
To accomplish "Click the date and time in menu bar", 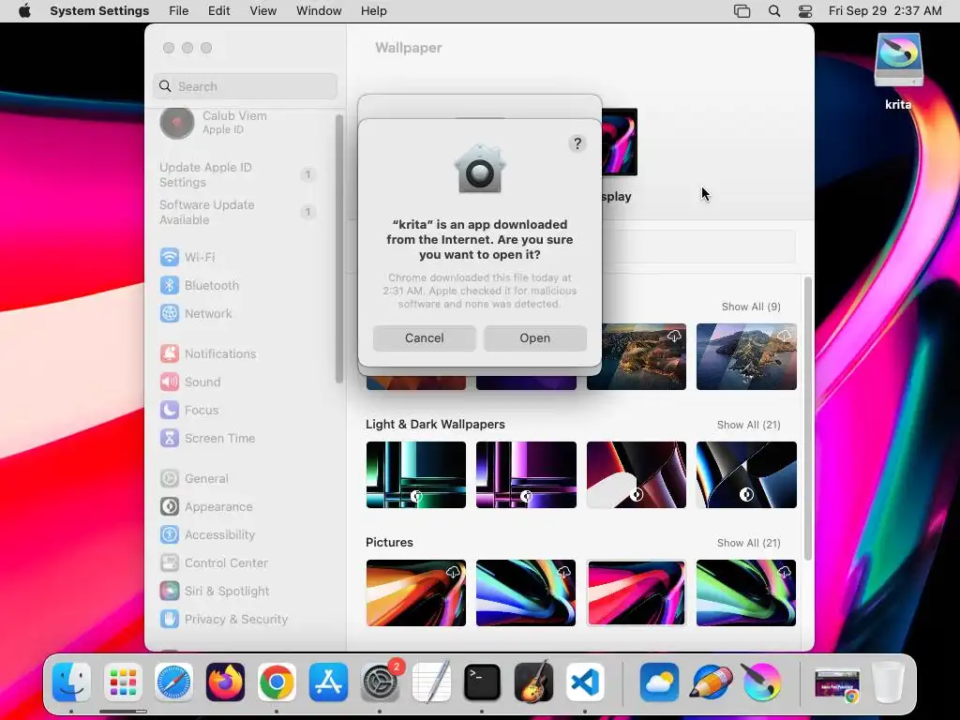I will tap(885, 11).
